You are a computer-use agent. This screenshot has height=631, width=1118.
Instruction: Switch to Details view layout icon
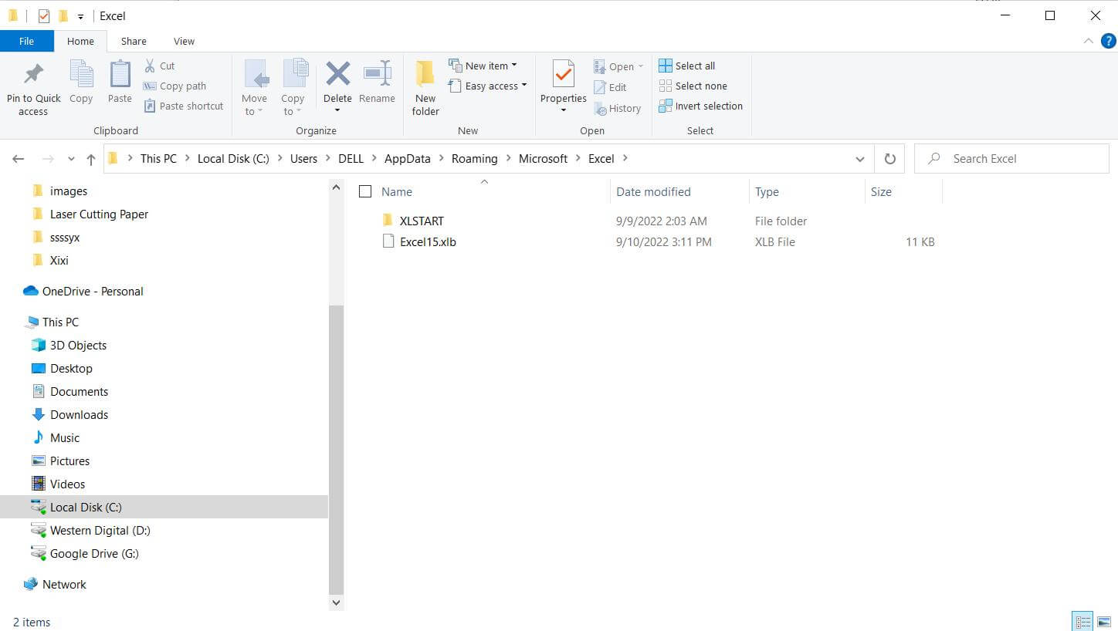point(1083,622)
